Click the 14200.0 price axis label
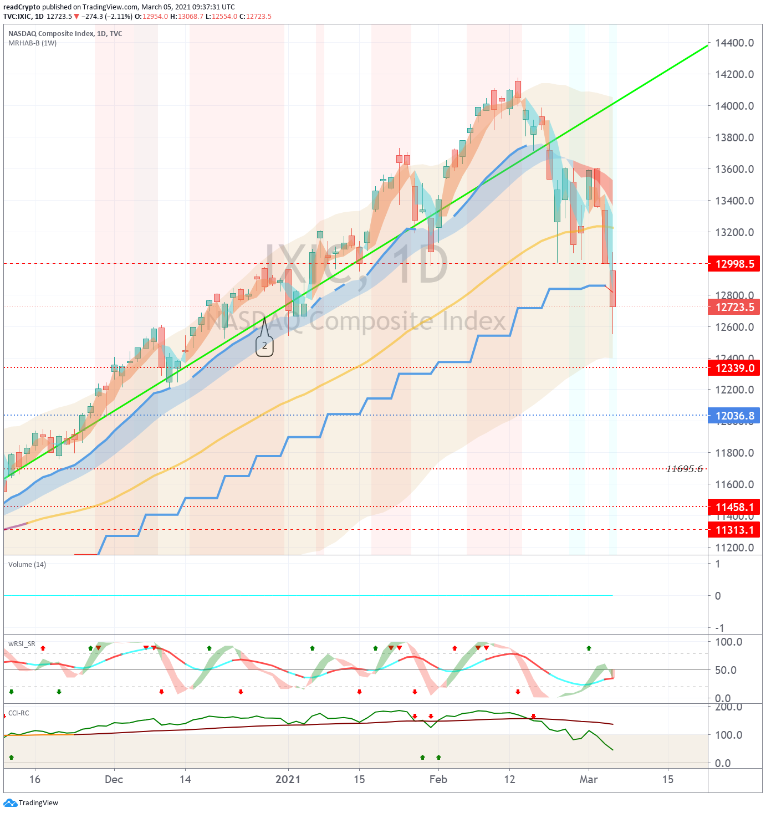 tap(734, 74)
